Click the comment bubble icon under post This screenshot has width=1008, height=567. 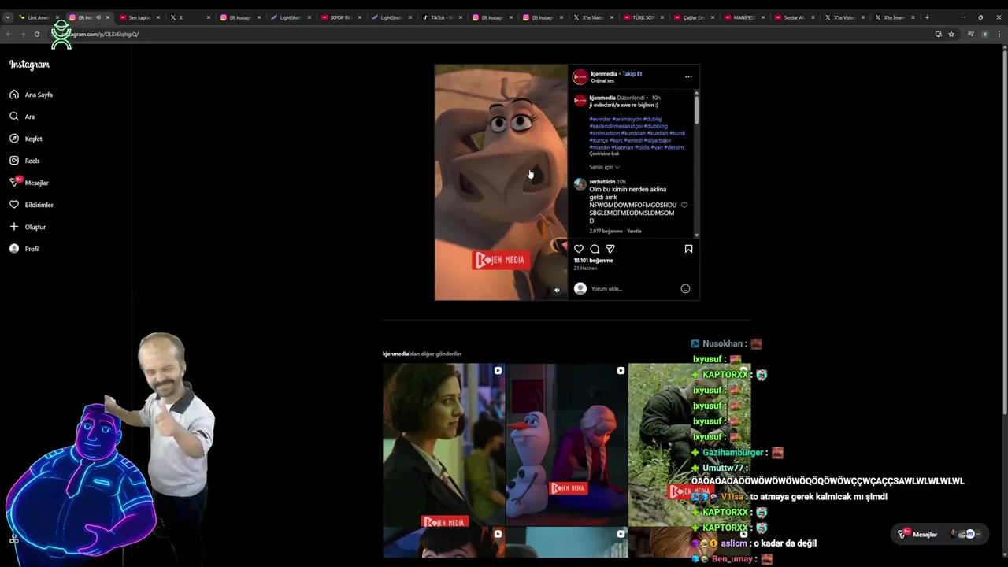595,249
